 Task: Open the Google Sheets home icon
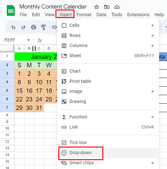point(11,10)
